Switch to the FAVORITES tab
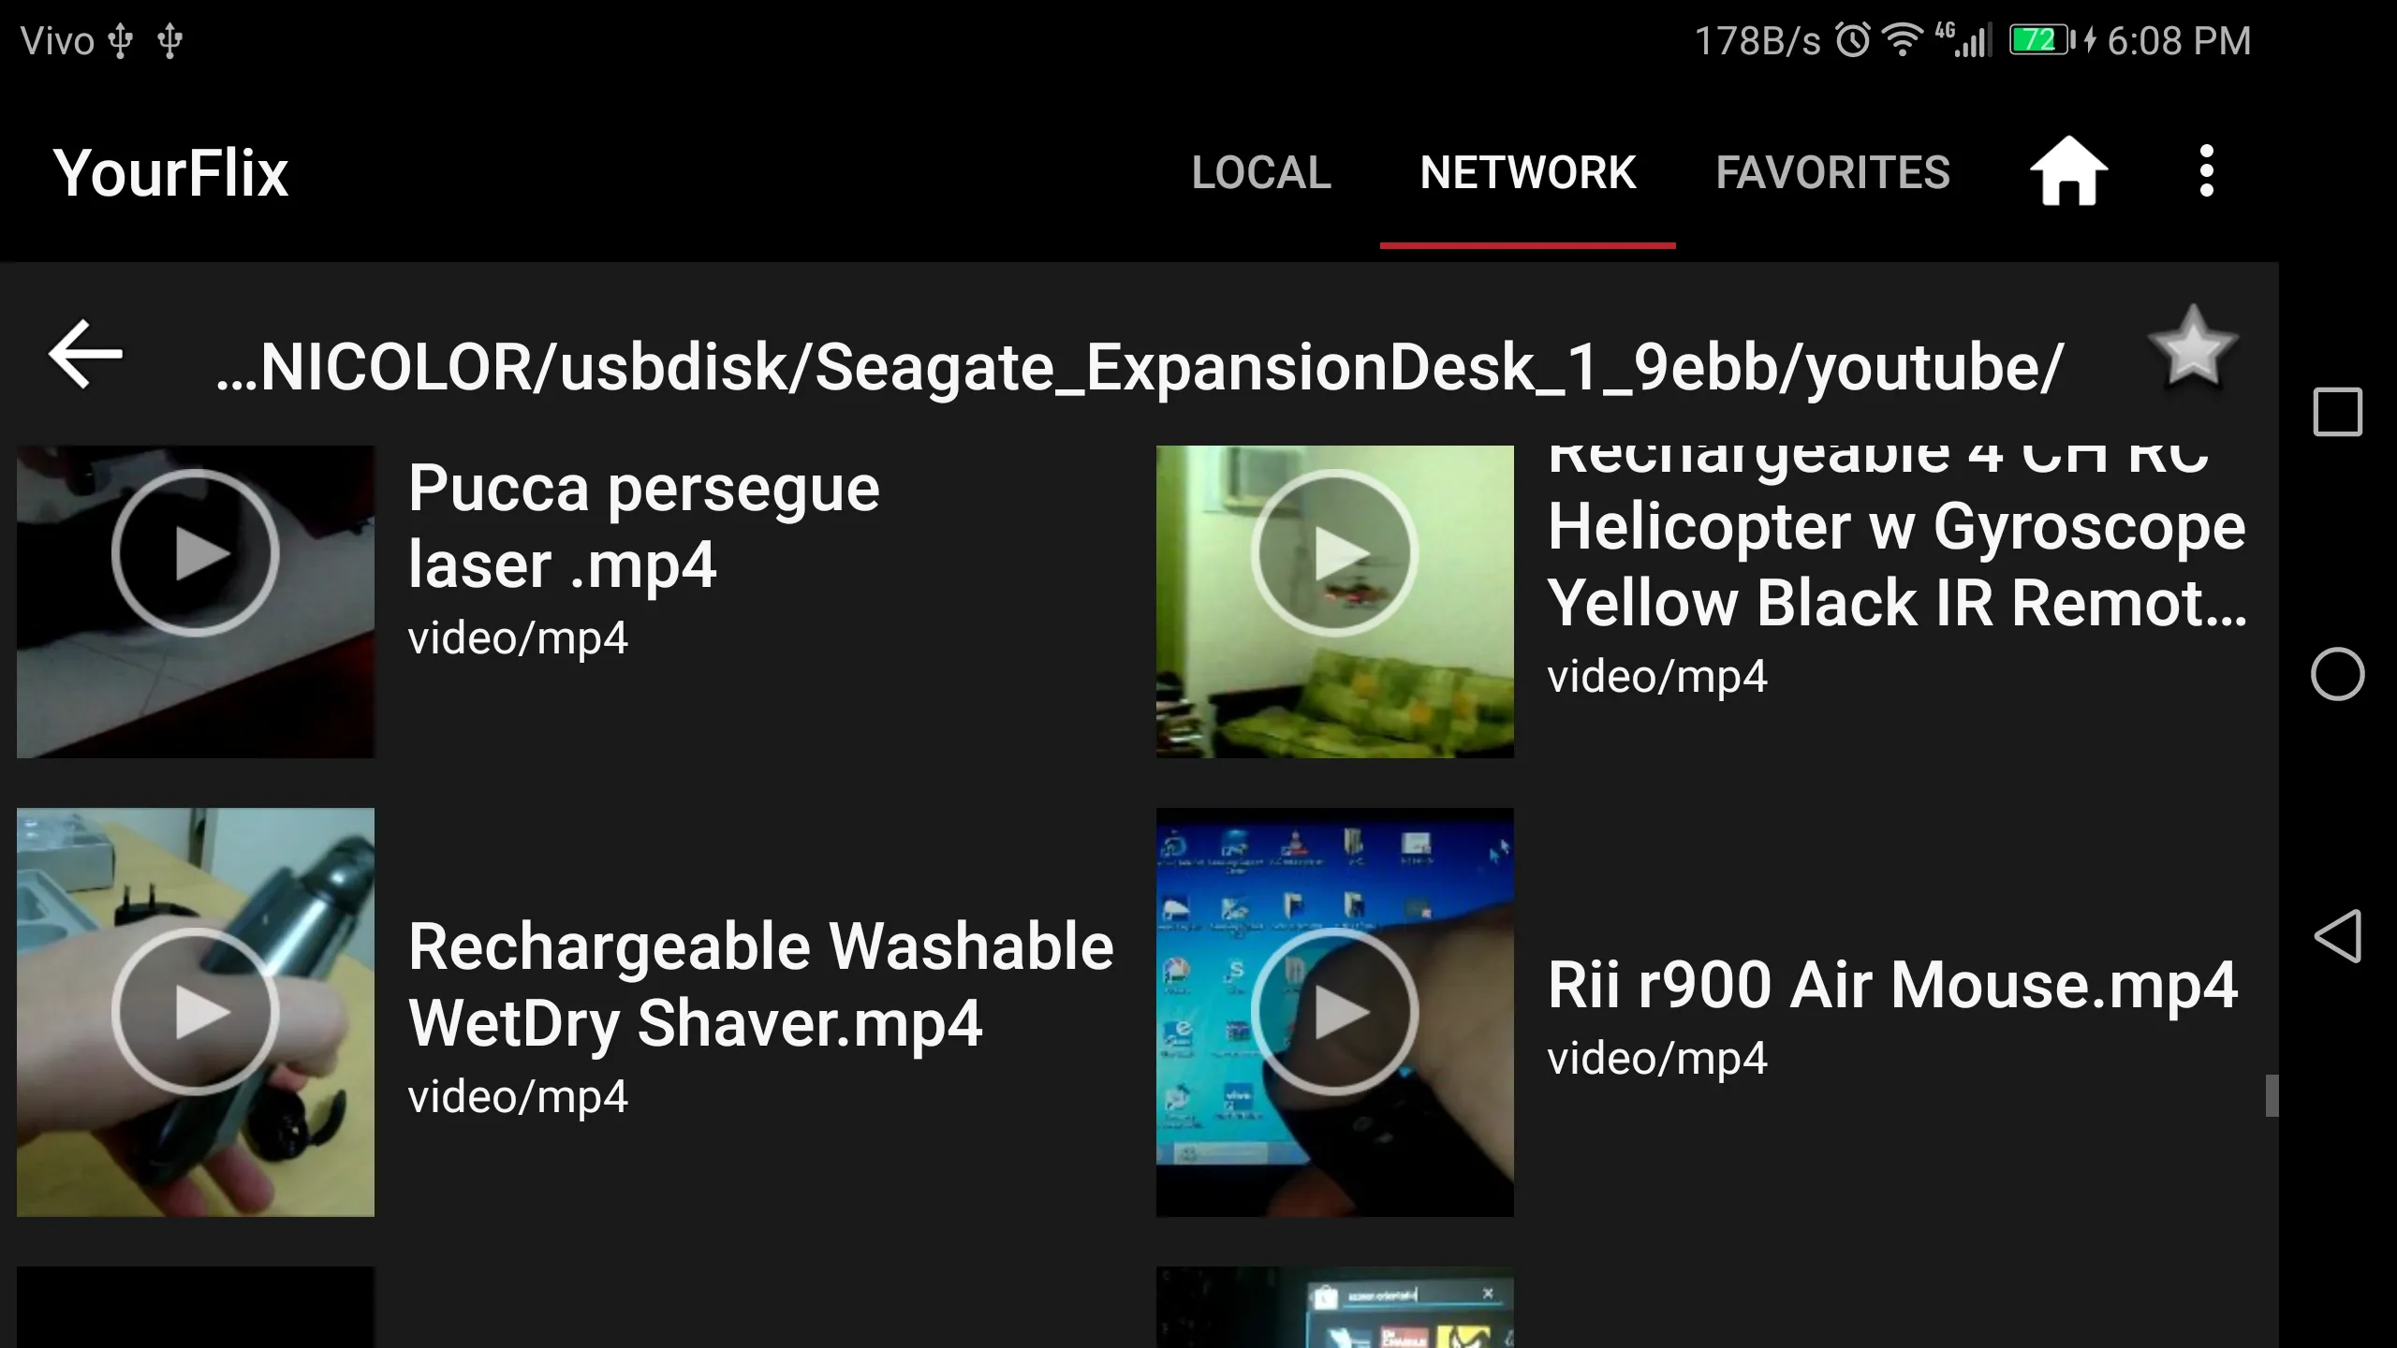Screen dimensions: 2397x1348 click(x=1832, y=171)
